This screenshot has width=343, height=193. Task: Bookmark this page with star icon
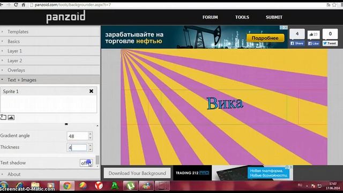(334, 5)
